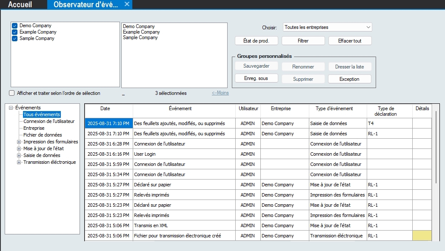This screenshot has width=445, height=251.
Task: Sort by the Date column header
Action: click(105, 108)
